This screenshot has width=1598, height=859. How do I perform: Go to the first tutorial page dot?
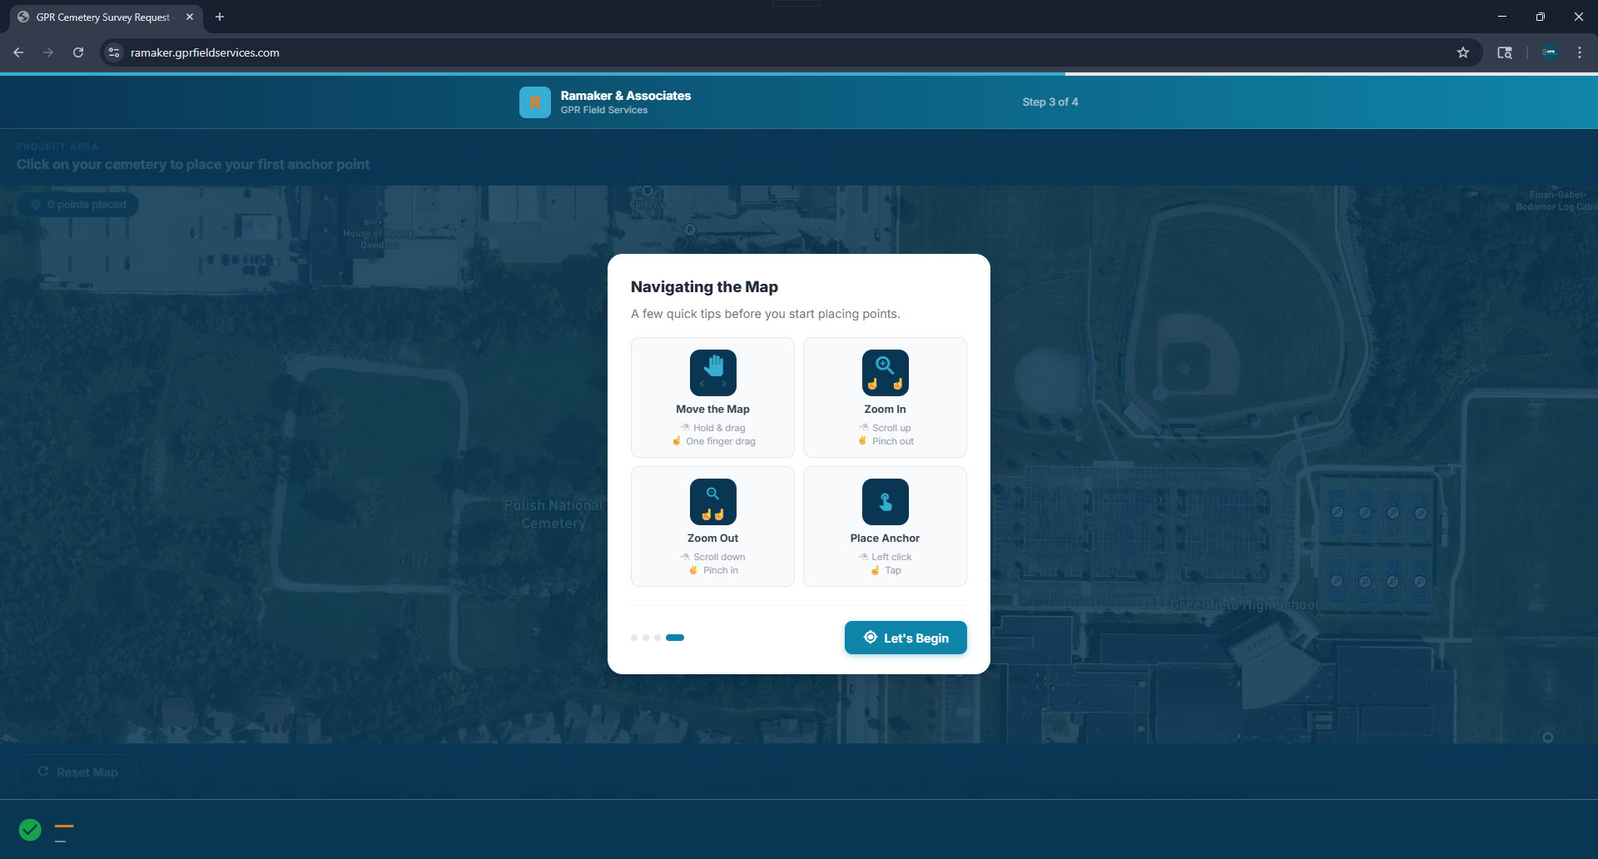[634, 638]
